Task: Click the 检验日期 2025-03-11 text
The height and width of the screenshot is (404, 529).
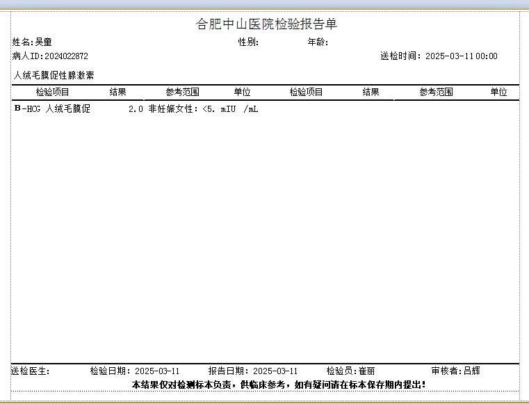Action: 135,371
